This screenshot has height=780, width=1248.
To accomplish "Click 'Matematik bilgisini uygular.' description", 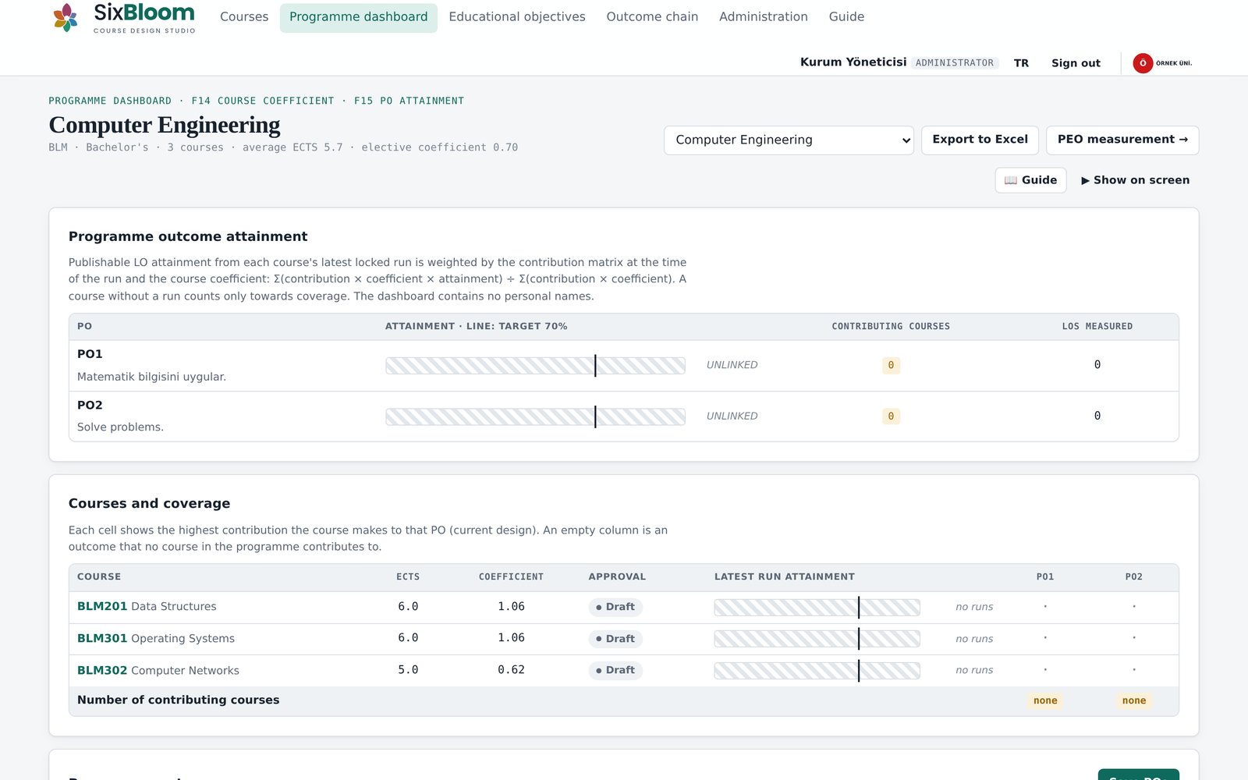I will [151, 377].
